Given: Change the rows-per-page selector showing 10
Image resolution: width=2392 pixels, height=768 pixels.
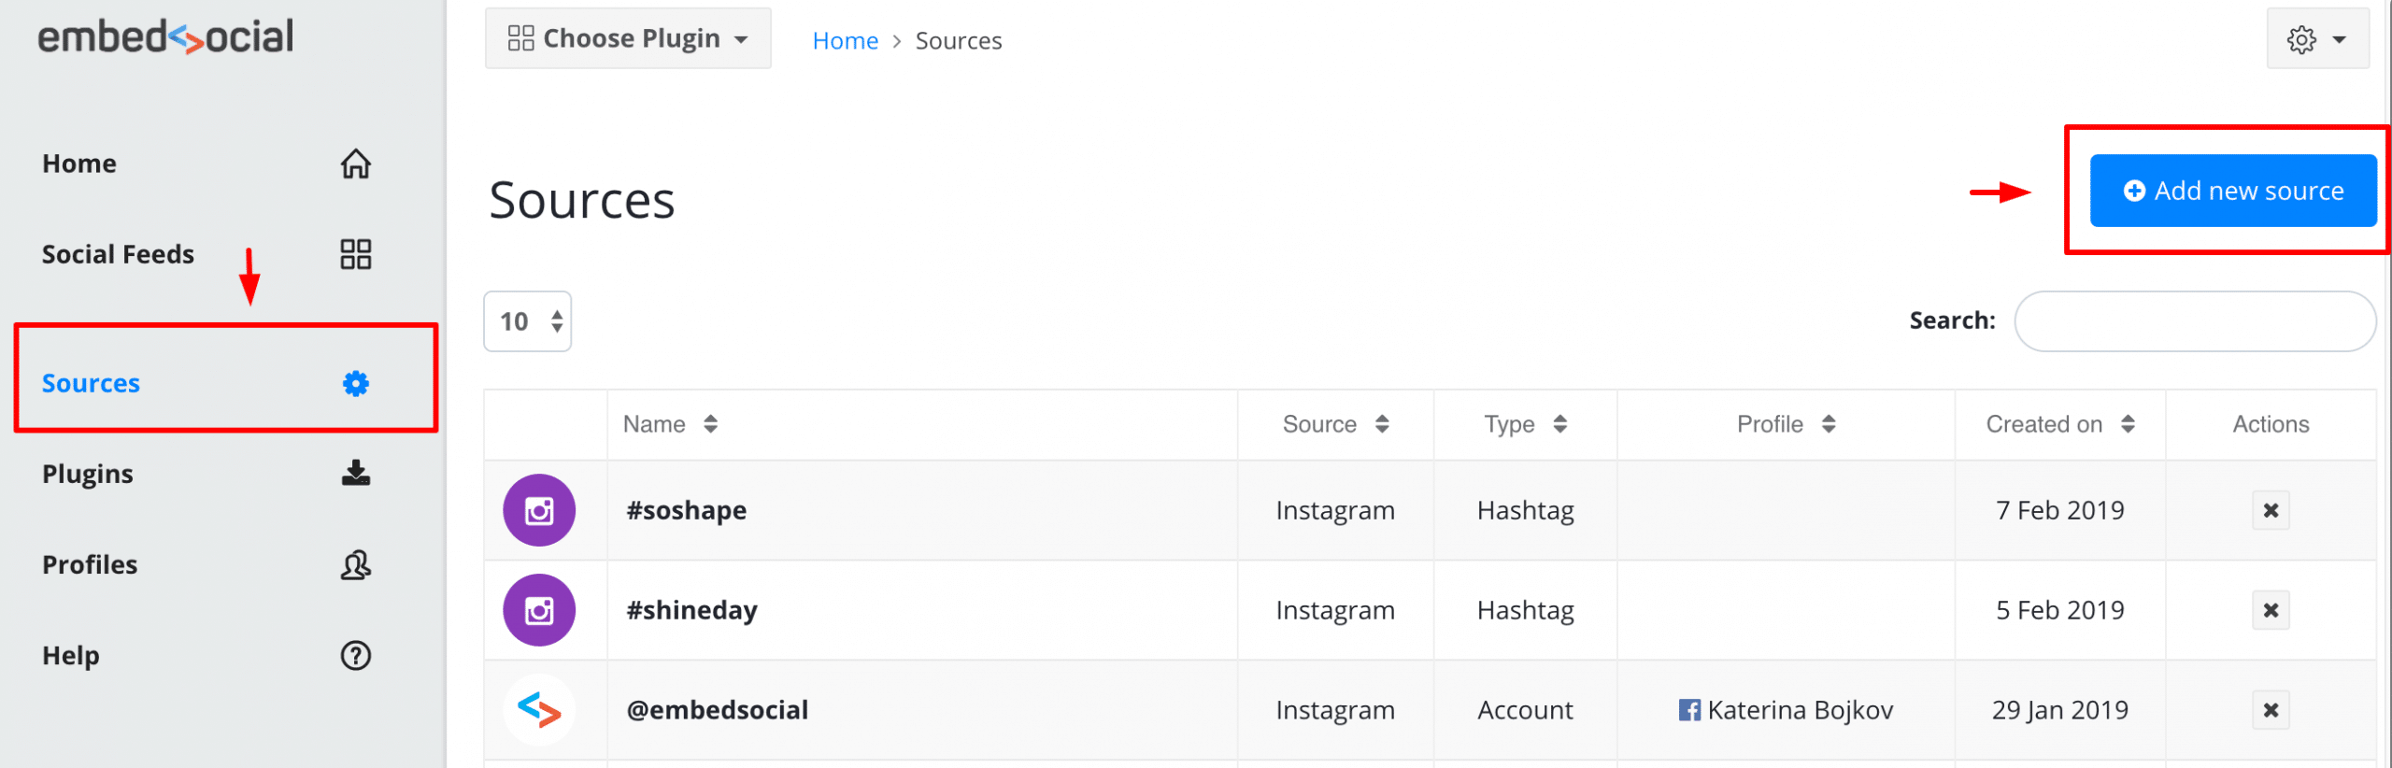Looking at the screenshot, I should (527, 321).
